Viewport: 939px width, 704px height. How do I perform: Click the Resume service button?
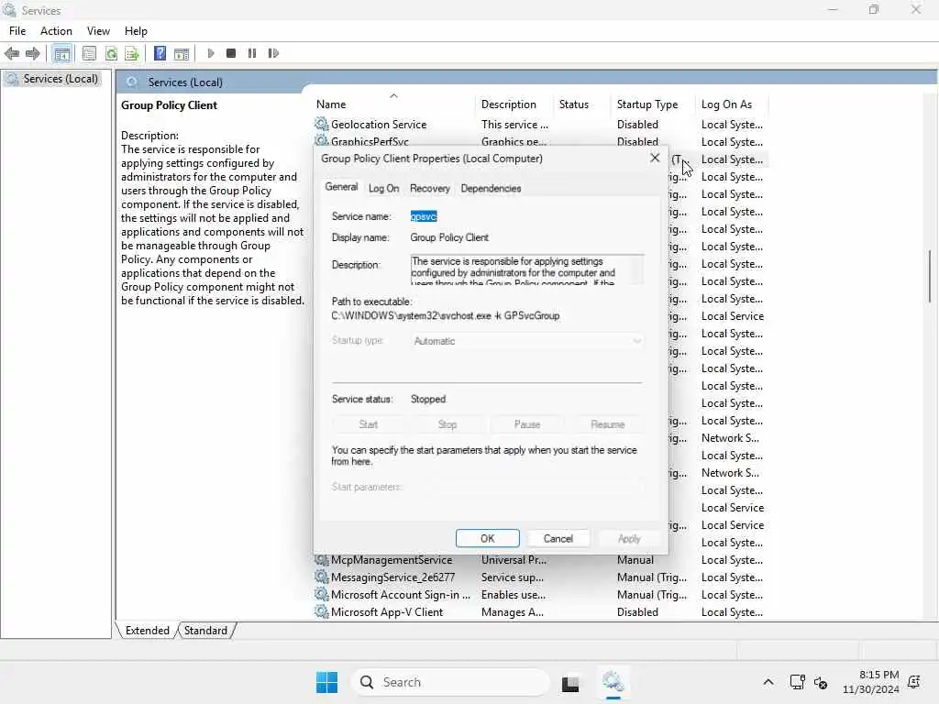pyautogui.click(x=607, y=424)
